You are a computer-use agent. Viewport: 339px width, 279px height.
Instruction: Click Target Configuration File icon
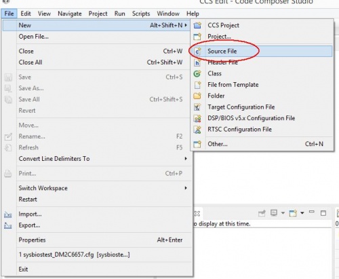pos(197,107)
